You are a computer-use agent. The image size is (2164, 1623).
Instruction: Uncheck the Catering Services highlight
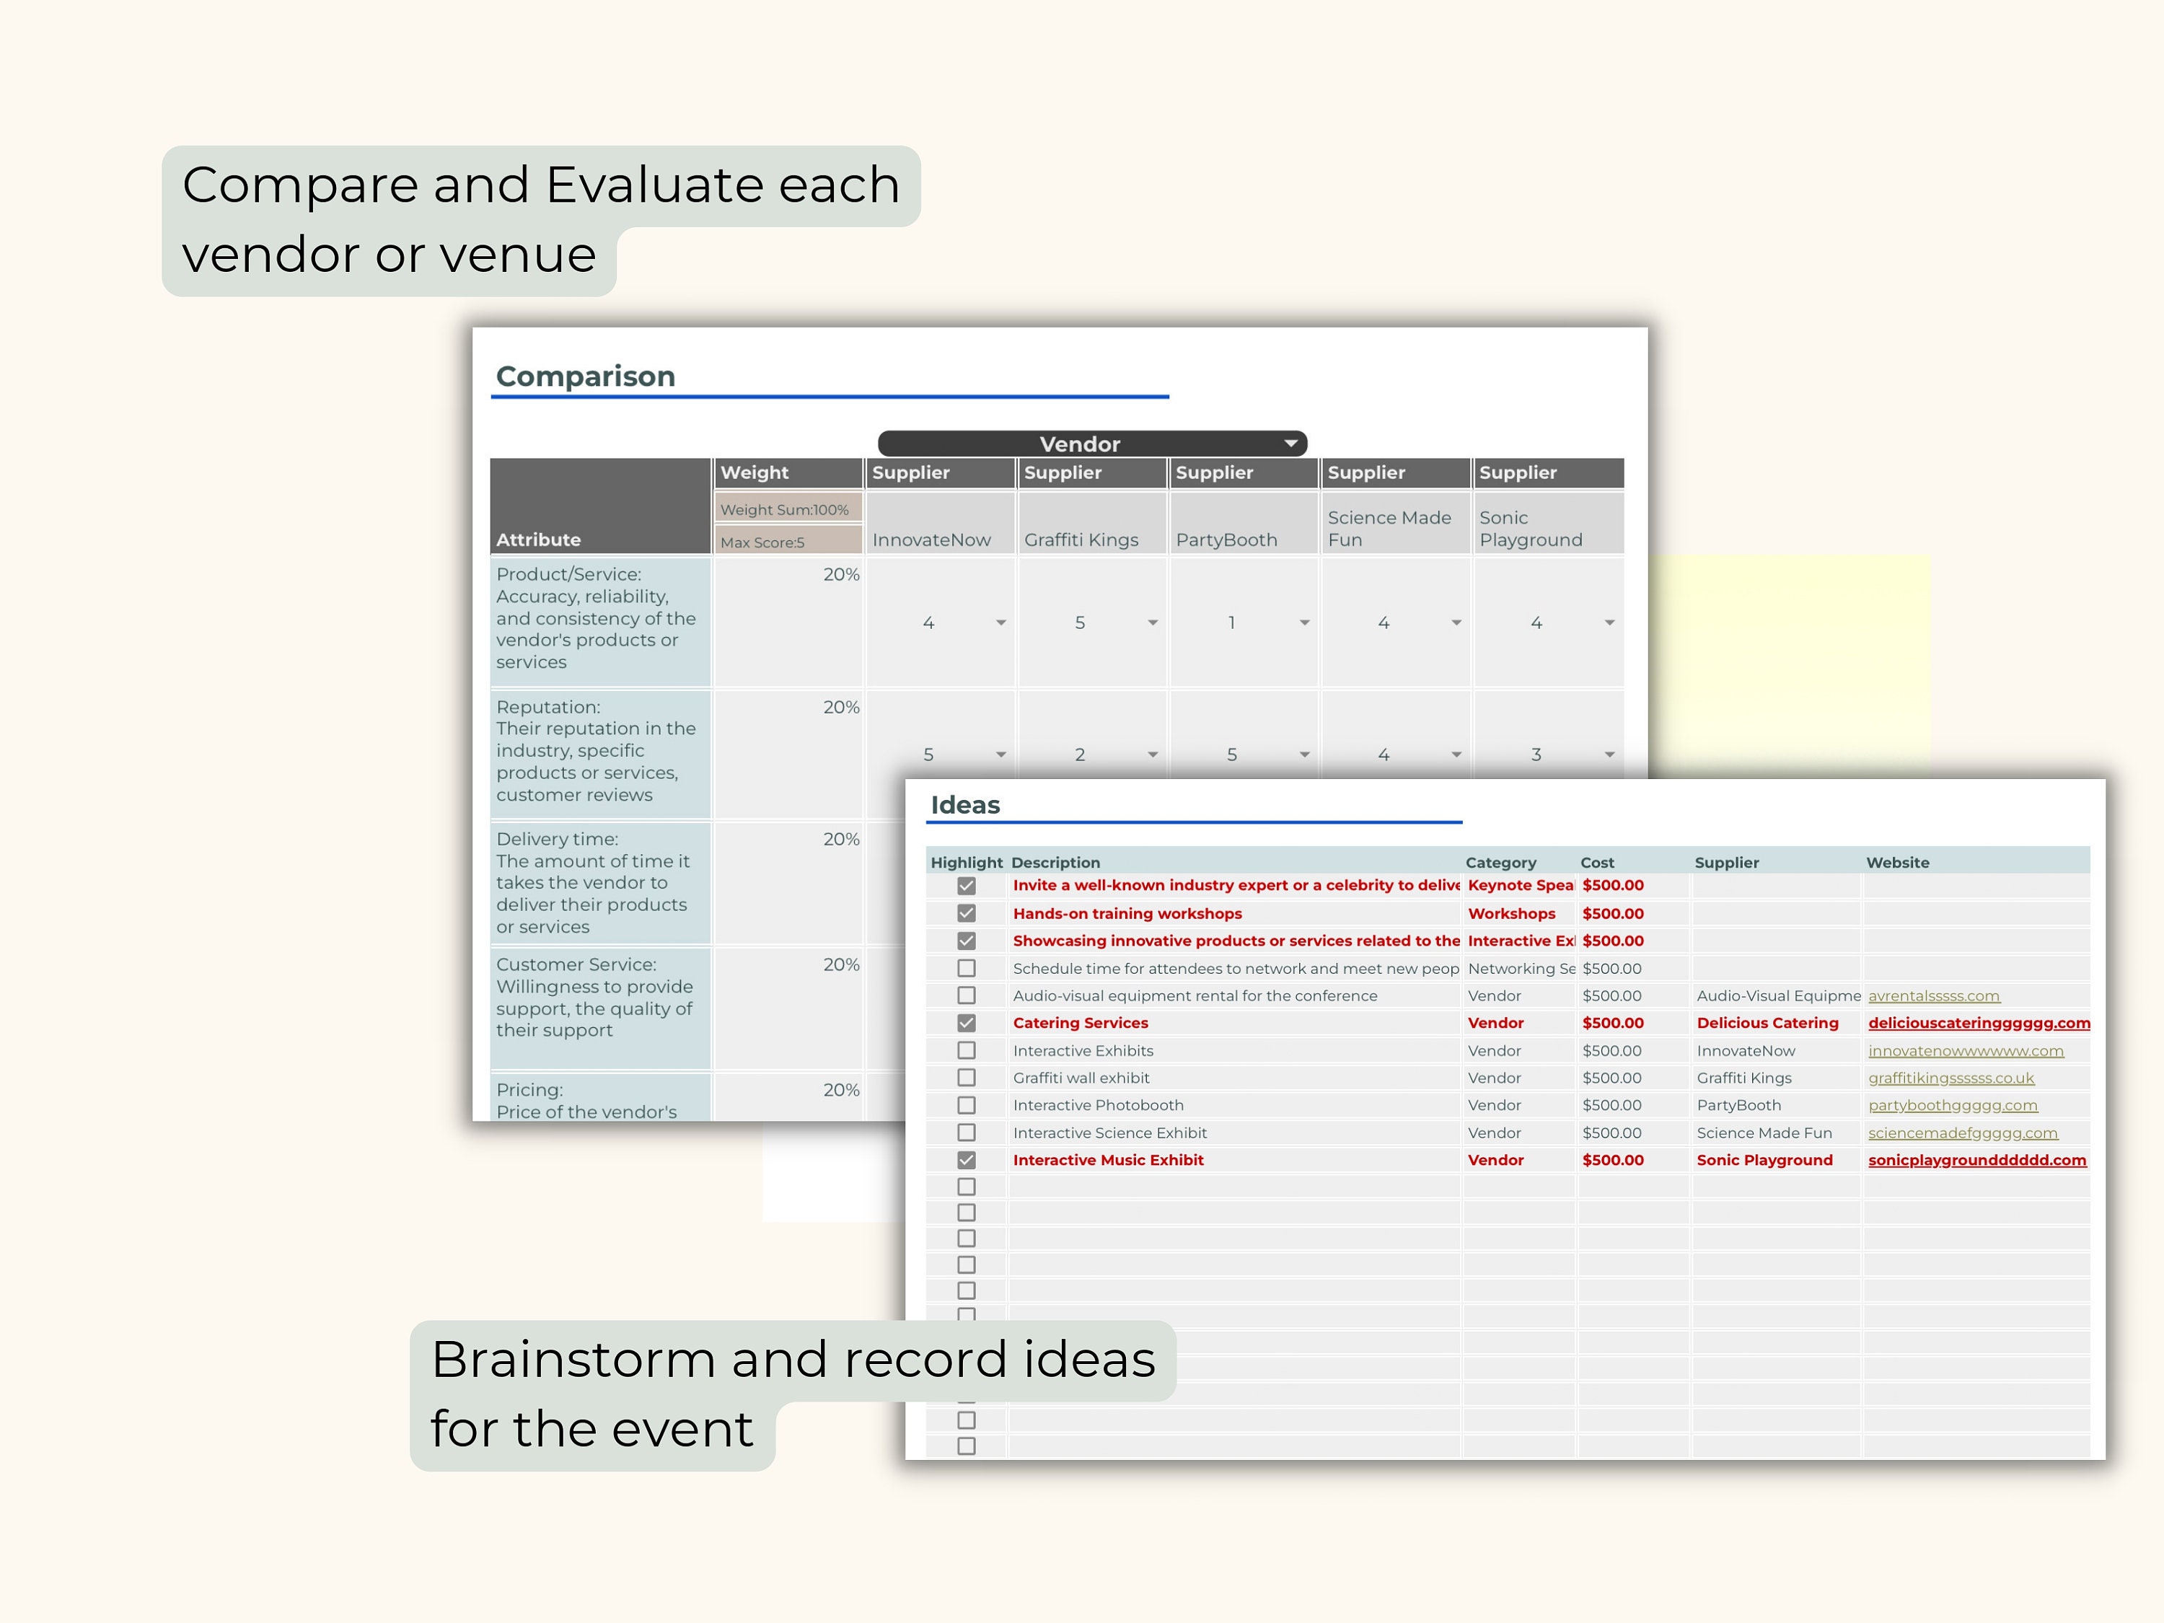coord(967,1022)
